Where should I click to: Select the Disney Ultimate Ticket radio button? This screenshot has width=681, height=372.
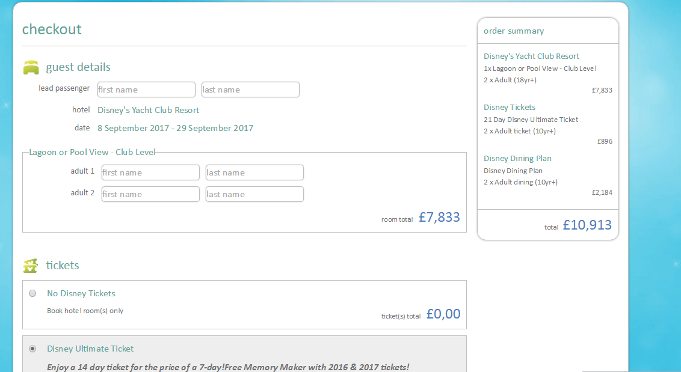(32, 349)
